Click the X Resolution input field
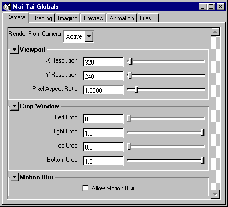The width and height of the screenshot is (228, 207). [103, 62]
